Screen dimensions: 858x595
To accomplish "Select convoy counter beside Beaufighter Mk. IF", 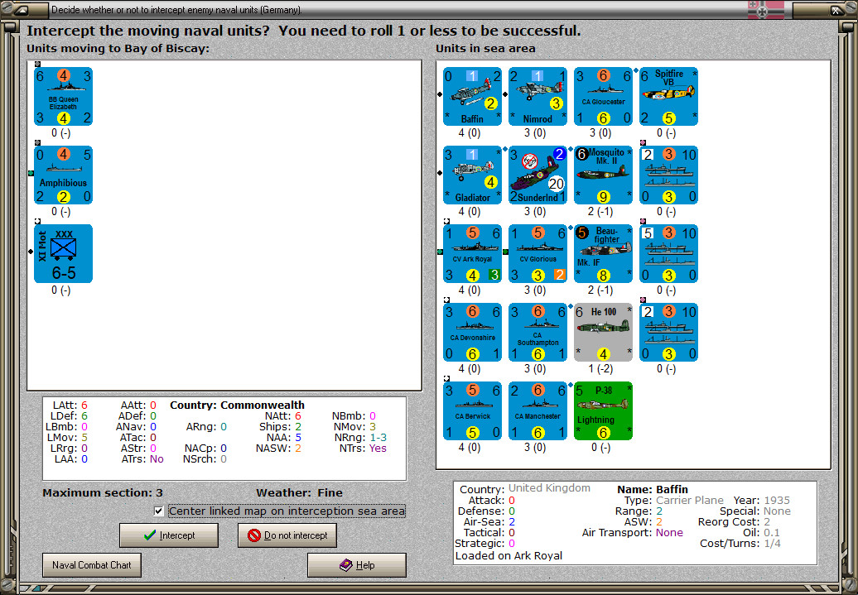I will pos(668,254).
